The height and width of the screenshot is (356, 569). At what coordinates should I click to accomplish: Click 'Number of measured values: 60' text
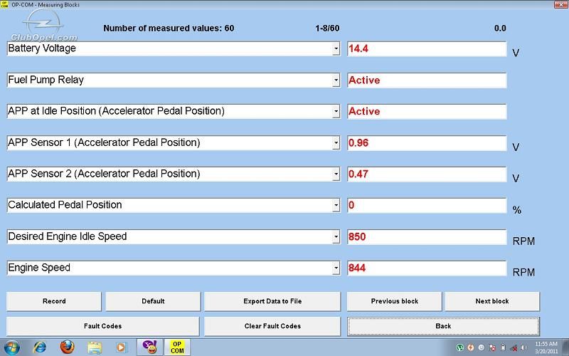tap(169, 28)
